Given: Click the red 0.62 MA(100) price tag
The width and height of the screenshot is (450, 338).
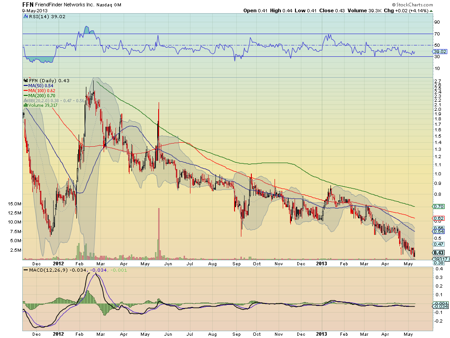Looking at the screenshot, I should [x=439, y=219].
